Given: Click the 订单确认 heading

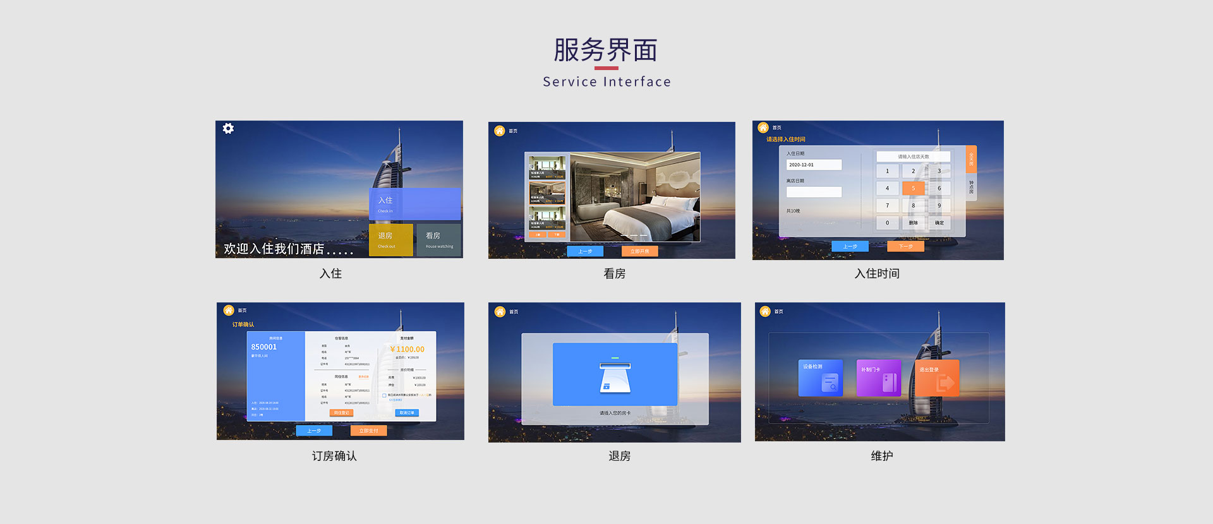Looking at the screenshot, I should pos(243,325).
